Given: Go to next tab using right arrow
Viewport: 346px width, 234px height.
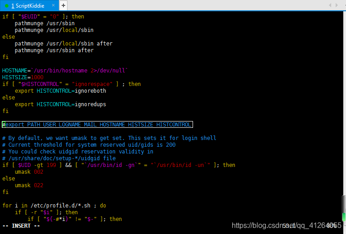Looking at the screenshot, I should click(337, 5).
